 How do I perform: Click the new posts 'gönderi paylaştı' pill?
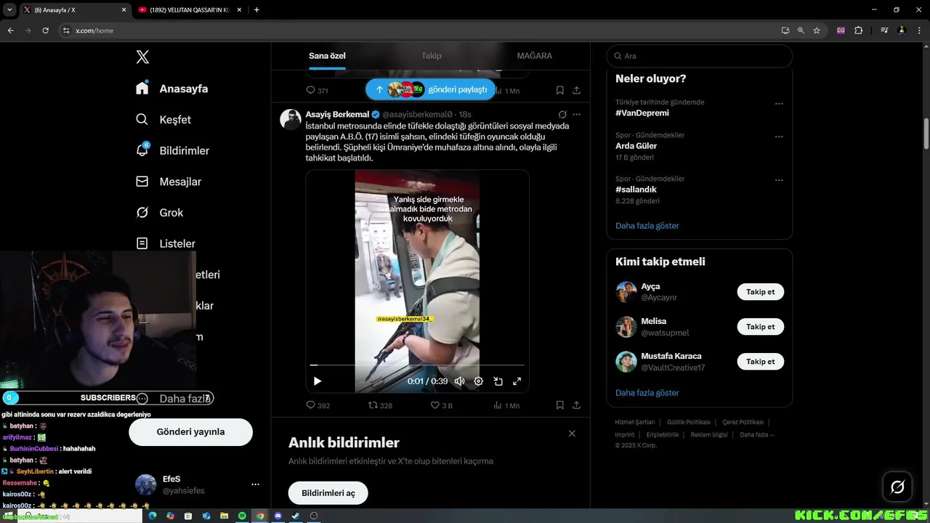tap(431, 89)
